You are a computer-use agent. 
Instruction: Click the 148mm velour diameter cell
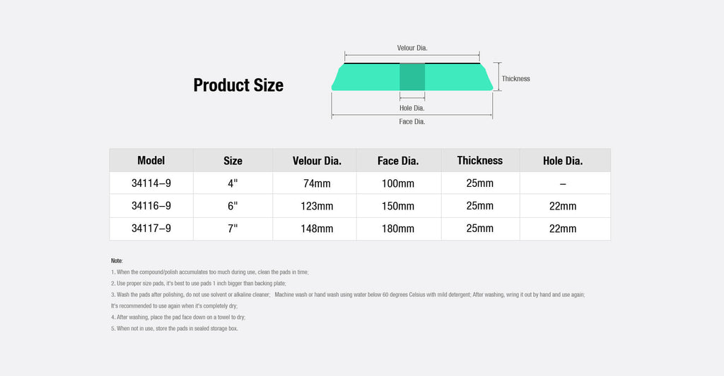coord(317,229)
